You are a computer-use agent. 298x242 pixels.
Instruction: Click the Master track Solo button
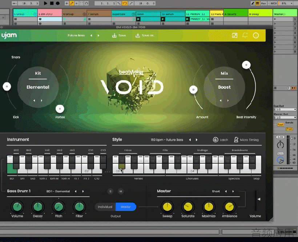click(280, 154)
